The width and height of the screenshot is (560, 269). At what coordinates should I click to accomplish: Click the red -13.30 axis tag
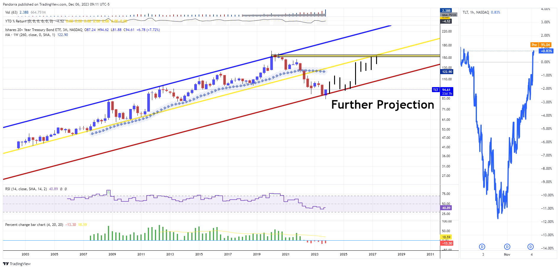(x=447, y=243)
